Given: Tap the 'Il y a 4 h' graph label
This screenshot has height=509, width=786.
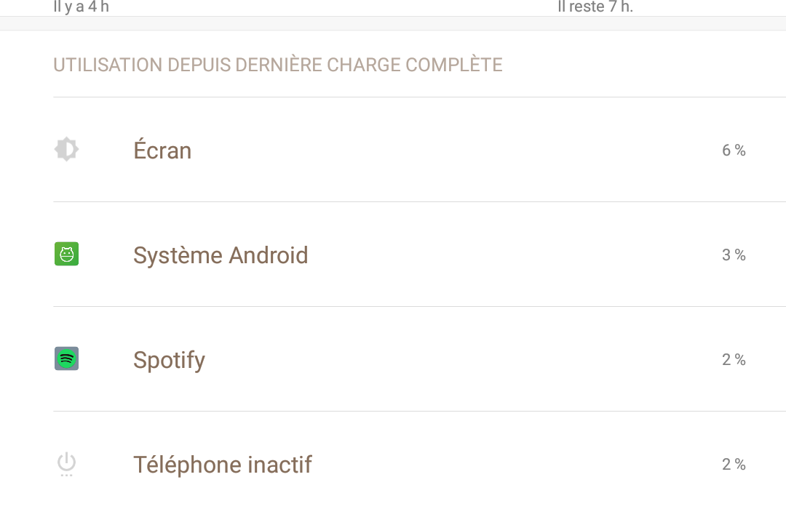Looking at the screenshot, I should (82, 7).
